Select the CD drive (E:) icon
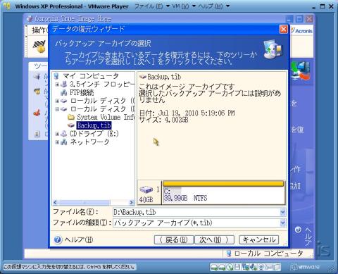This screenshot has width=338, height=274. click(x=63, y=134)
